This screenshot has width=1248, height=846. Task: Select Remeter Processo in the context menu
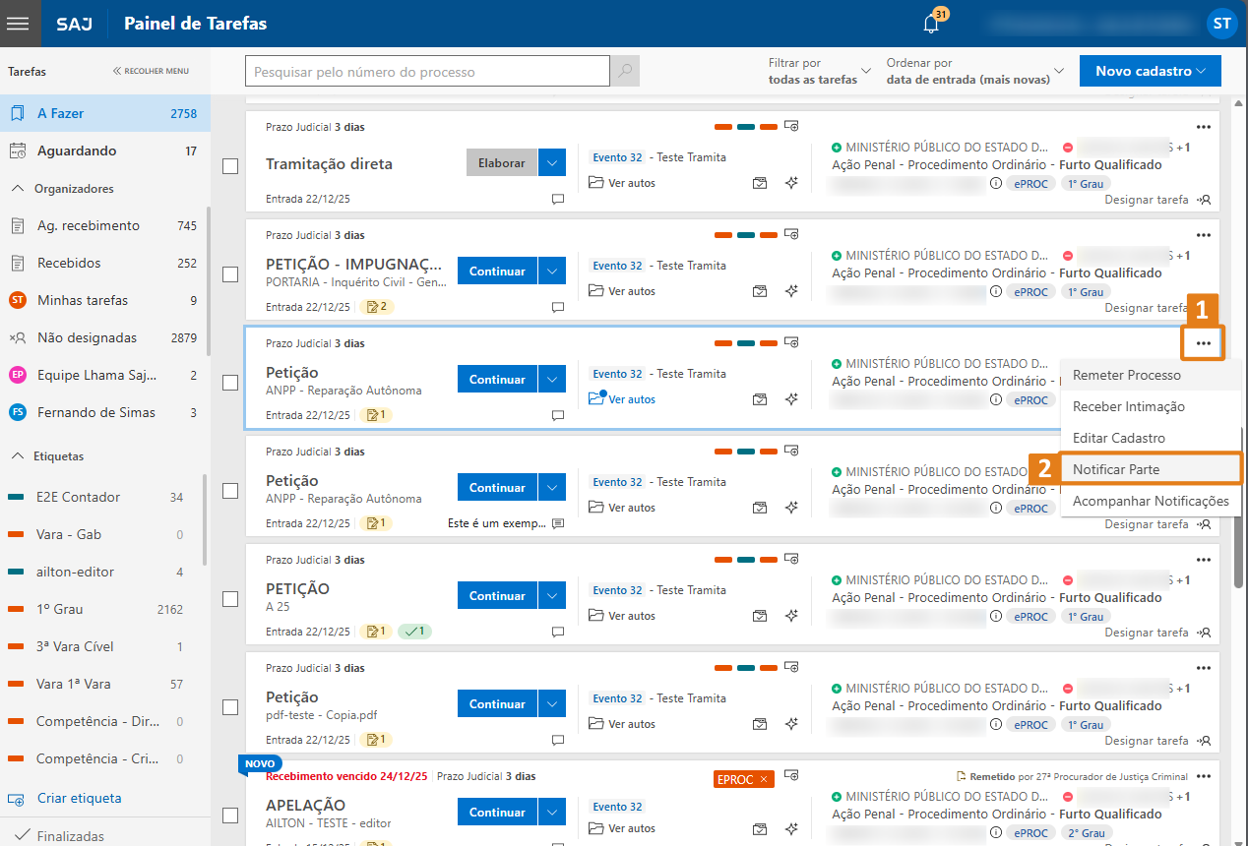[1126, 375]
